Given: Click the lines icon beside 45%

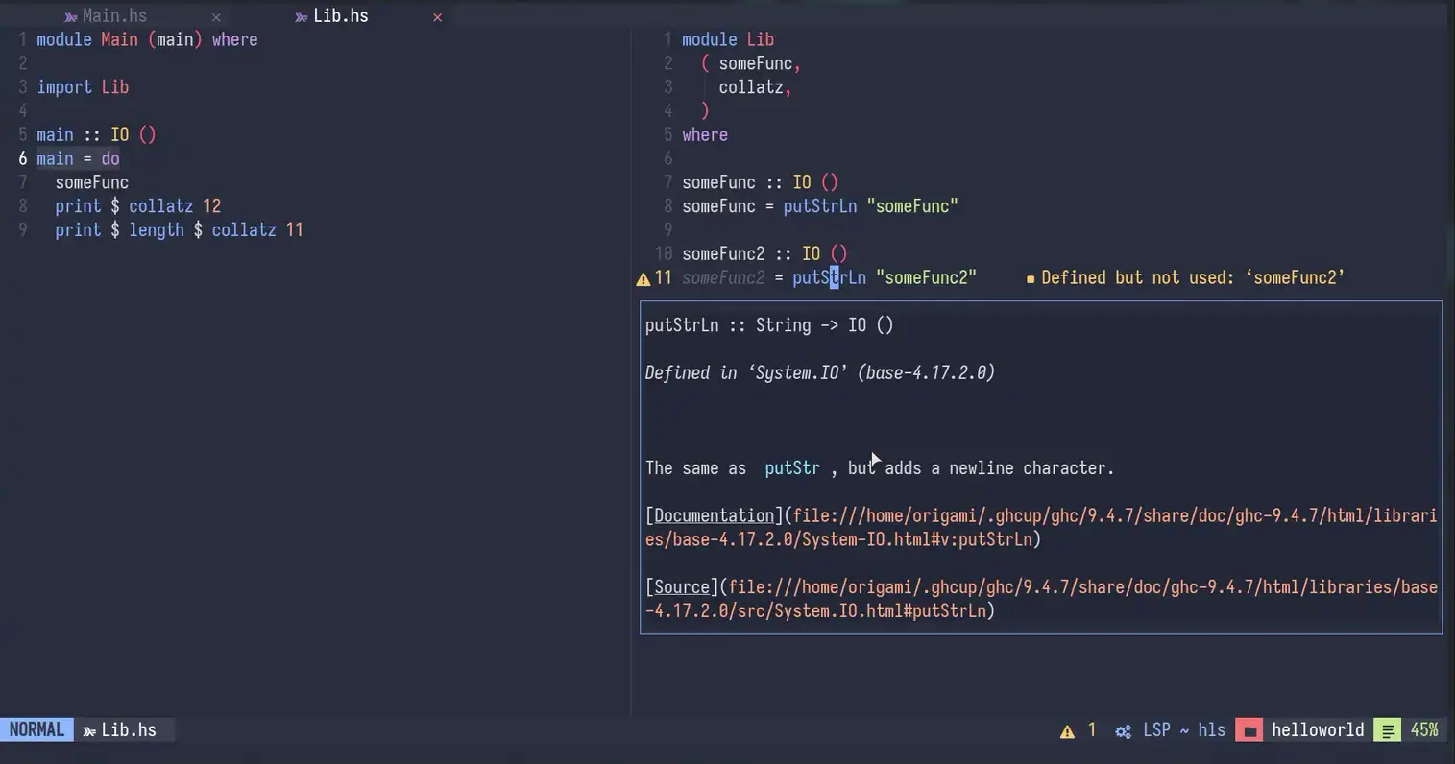Looking at the screenshot, I should (x=1388, y=731).
